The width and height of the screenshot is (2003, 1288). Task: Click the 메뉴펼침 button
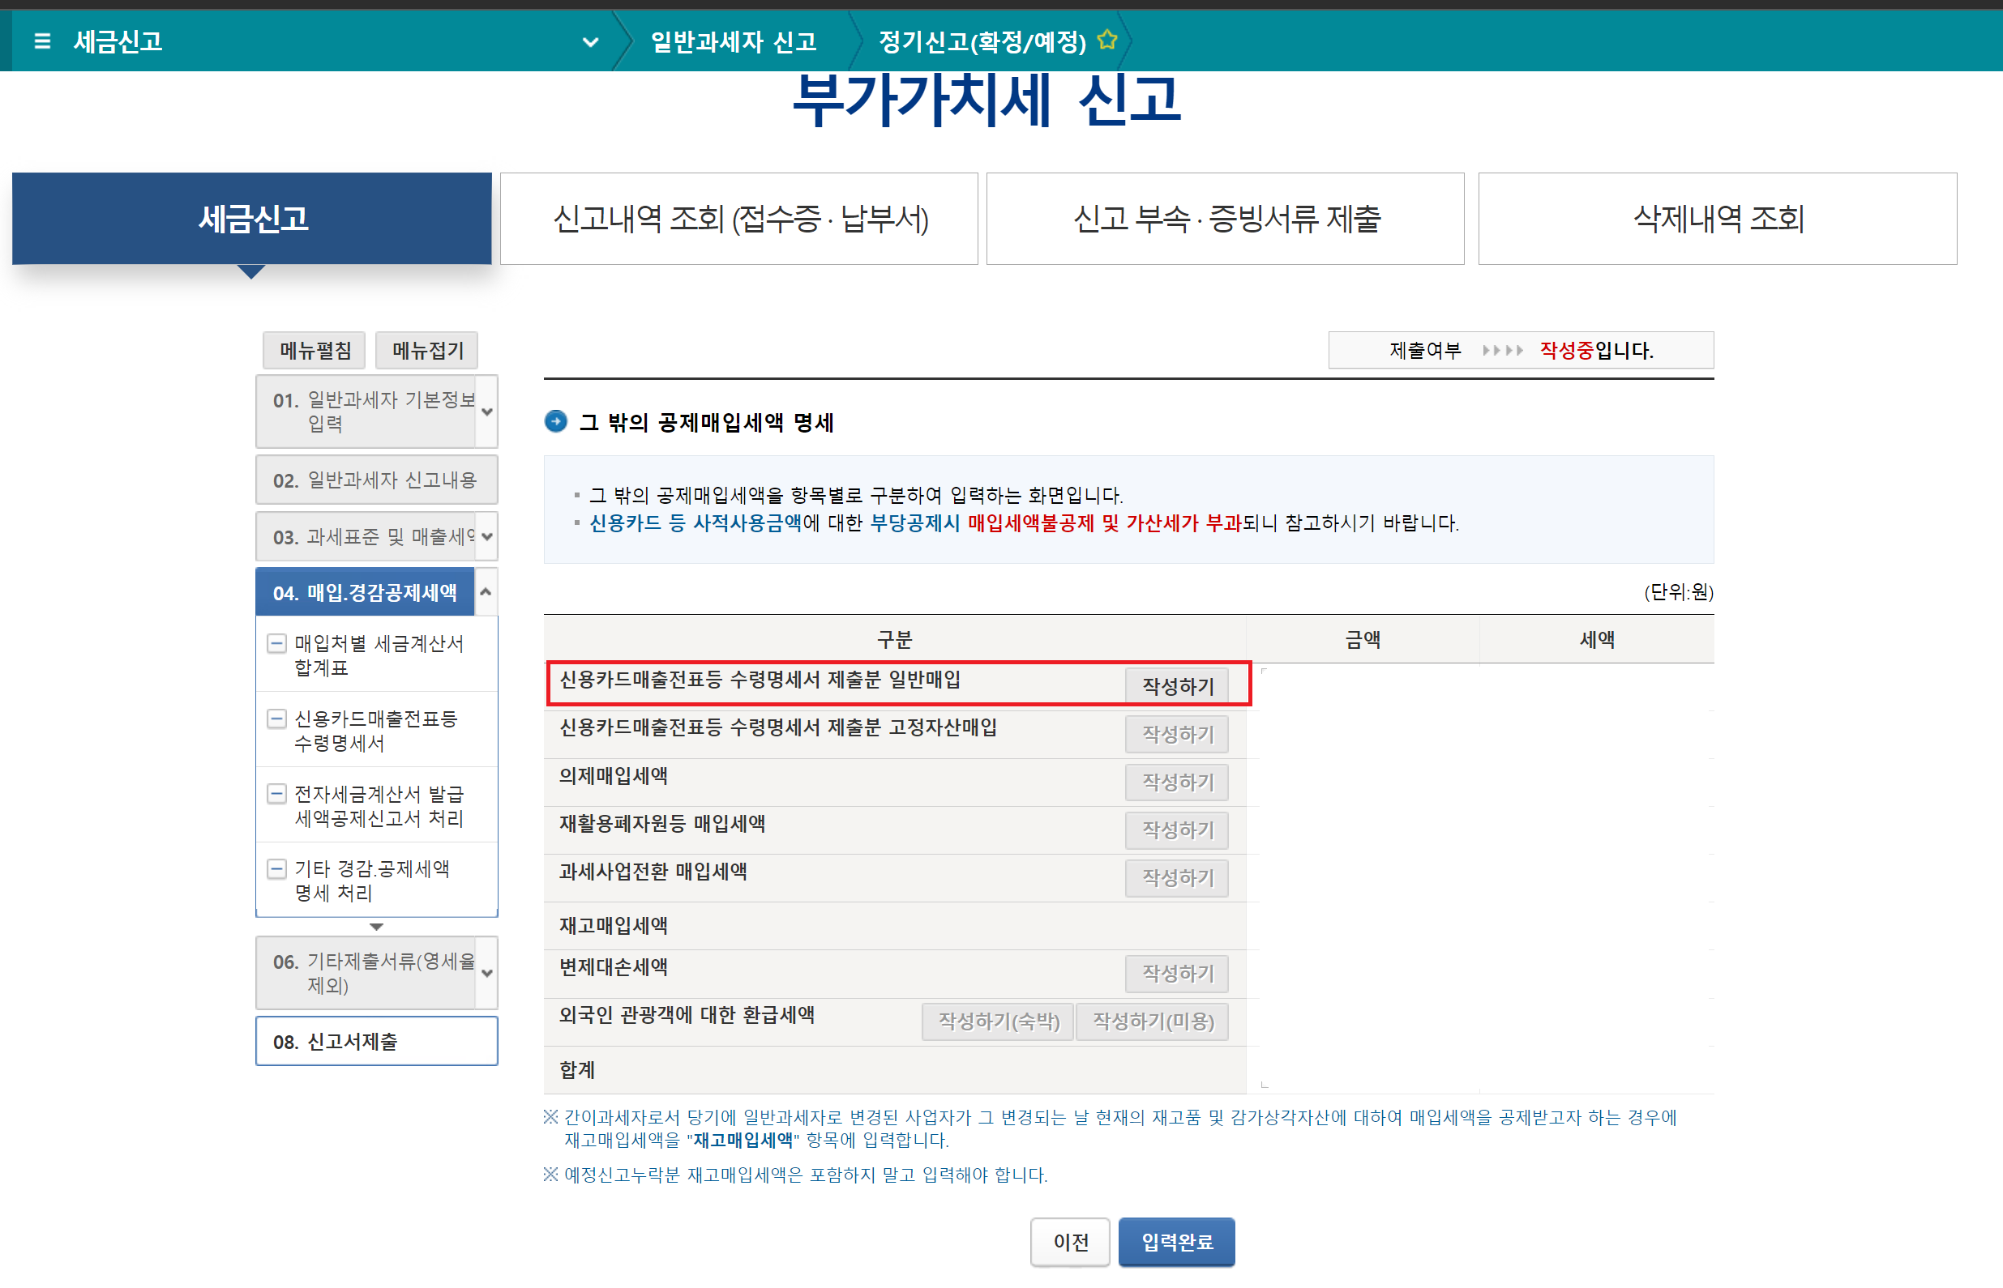315,350
